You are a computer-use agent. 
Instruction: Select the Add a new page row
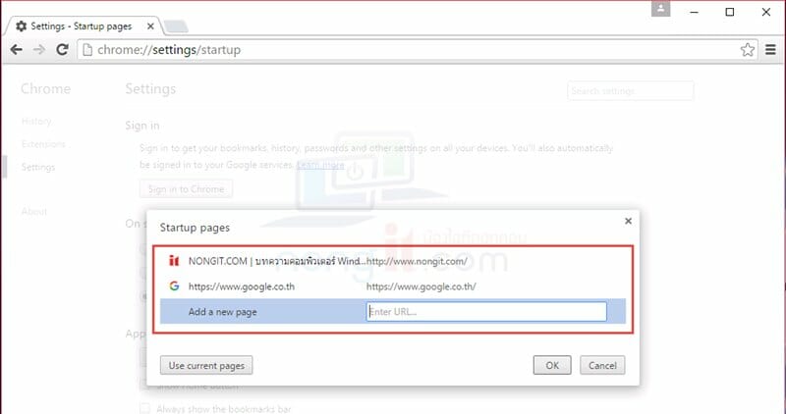(393, 311)
